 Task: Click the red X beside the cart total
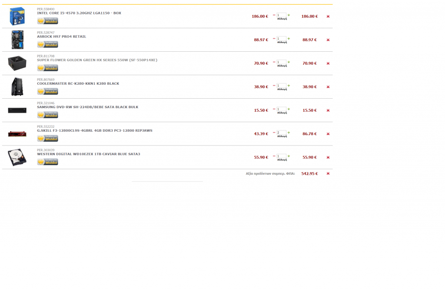coord(328,173)
